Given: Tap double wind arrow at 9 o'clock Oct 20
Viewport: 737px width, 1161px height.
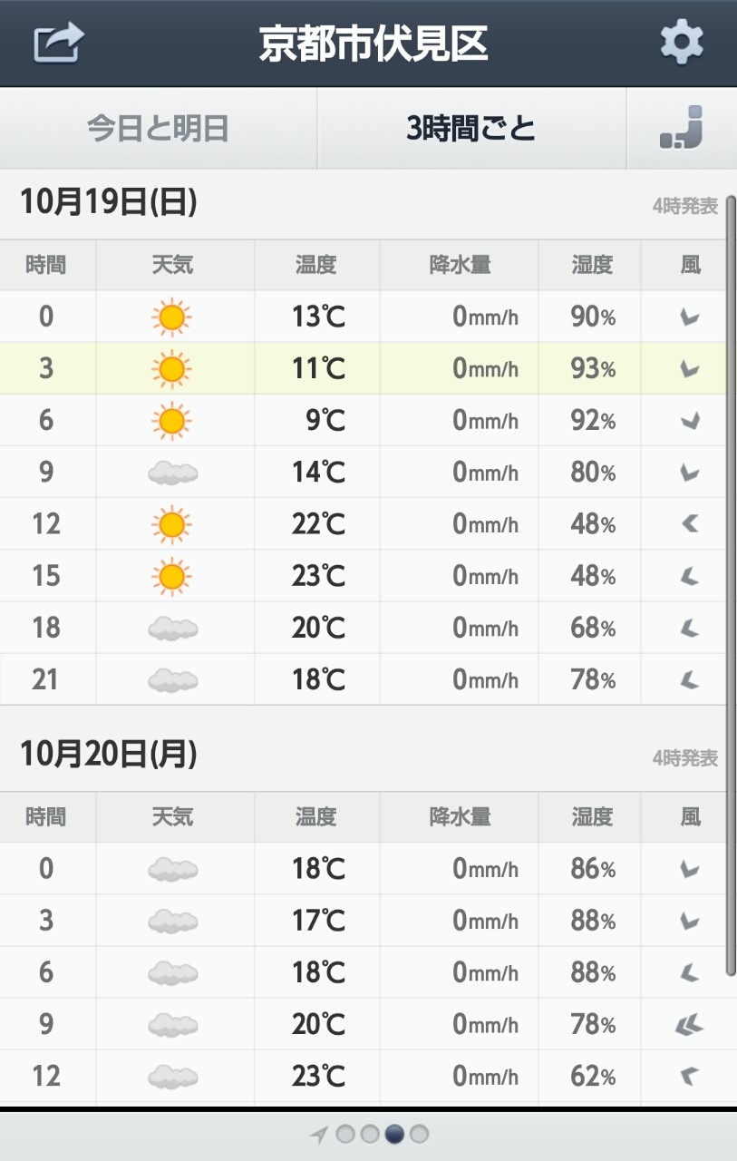Looking at the screenshot, I should [689, 1025].
